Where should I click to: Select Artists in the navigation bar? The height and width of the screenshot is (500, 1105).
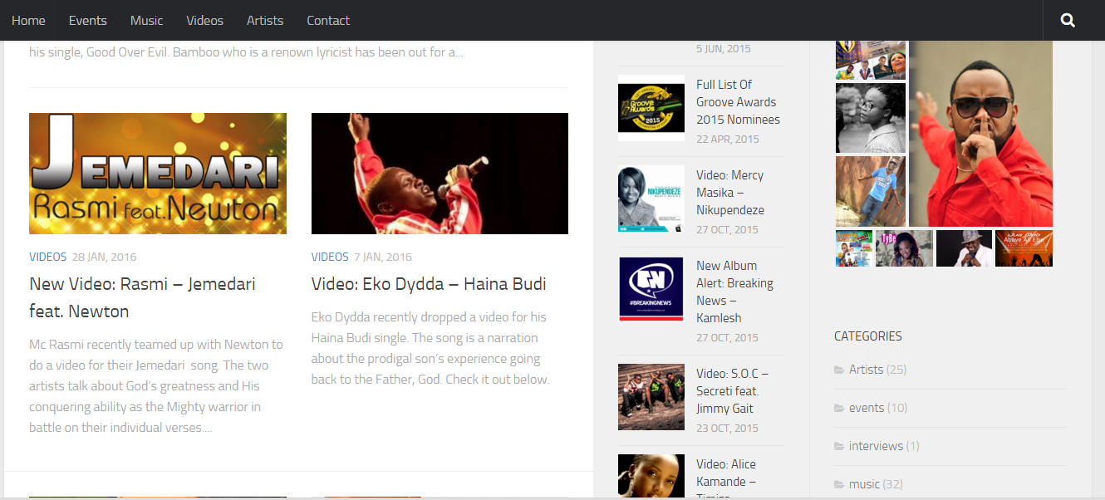[x=265, y=20]
